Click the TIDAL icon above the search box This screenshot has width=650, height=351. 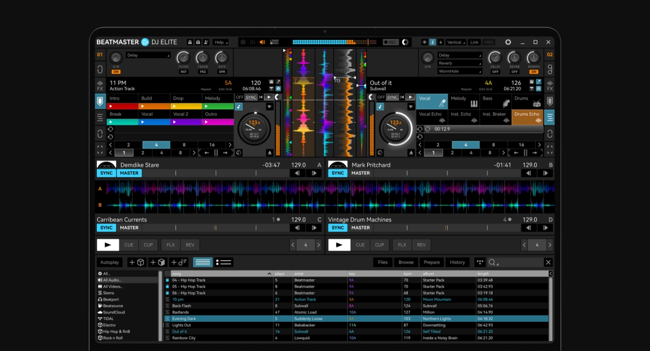480,262
